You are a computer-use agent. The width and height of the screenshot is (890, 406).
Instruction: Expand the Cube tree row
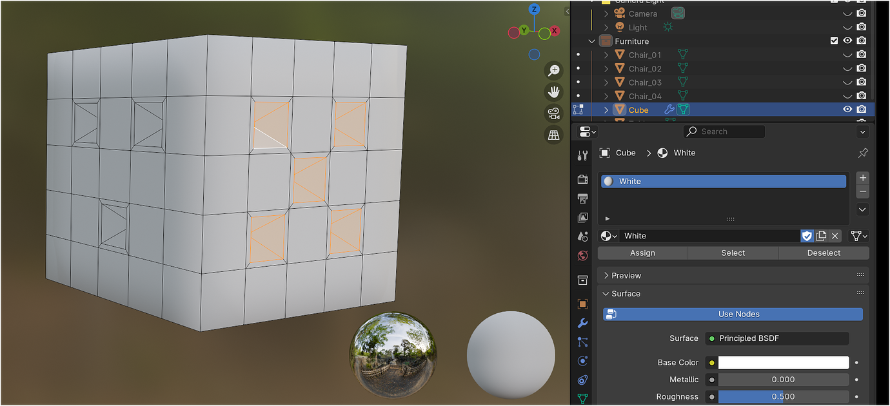(606, 110)
